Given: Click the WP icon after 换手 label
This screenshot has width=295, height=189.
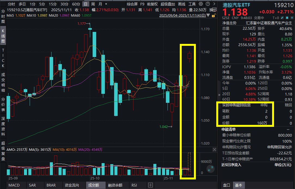Looking at the screenshot, I should (214, 9).
